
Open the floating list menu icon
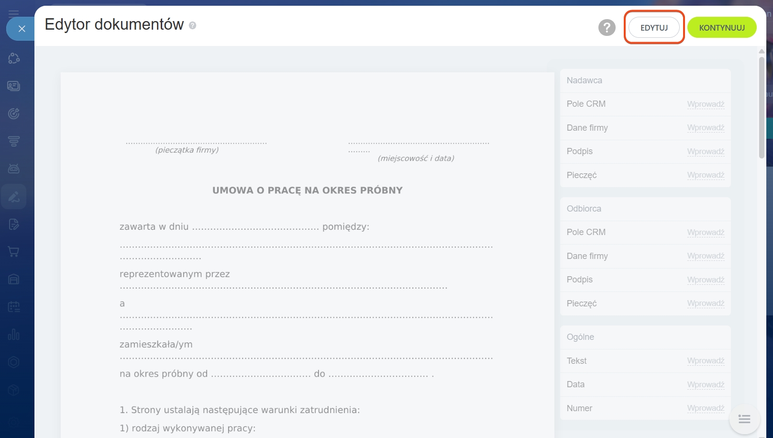(744, 419)
